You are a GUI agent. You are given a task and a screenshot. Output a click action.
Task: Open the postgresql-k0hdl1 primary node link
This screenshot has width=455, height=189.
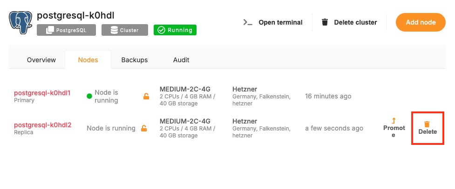point(42,93)
